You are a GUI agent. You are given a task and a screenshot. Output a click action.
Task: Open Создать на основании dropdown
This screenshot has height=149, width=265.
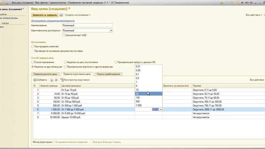pos(77,15)
